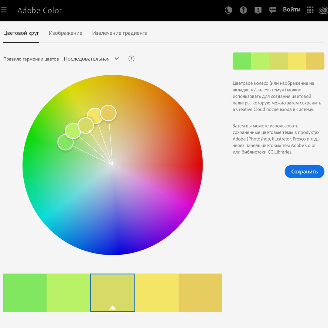328x328 pixels.
Task: Click the Войти sign-in link
Action: click(292, 10)
